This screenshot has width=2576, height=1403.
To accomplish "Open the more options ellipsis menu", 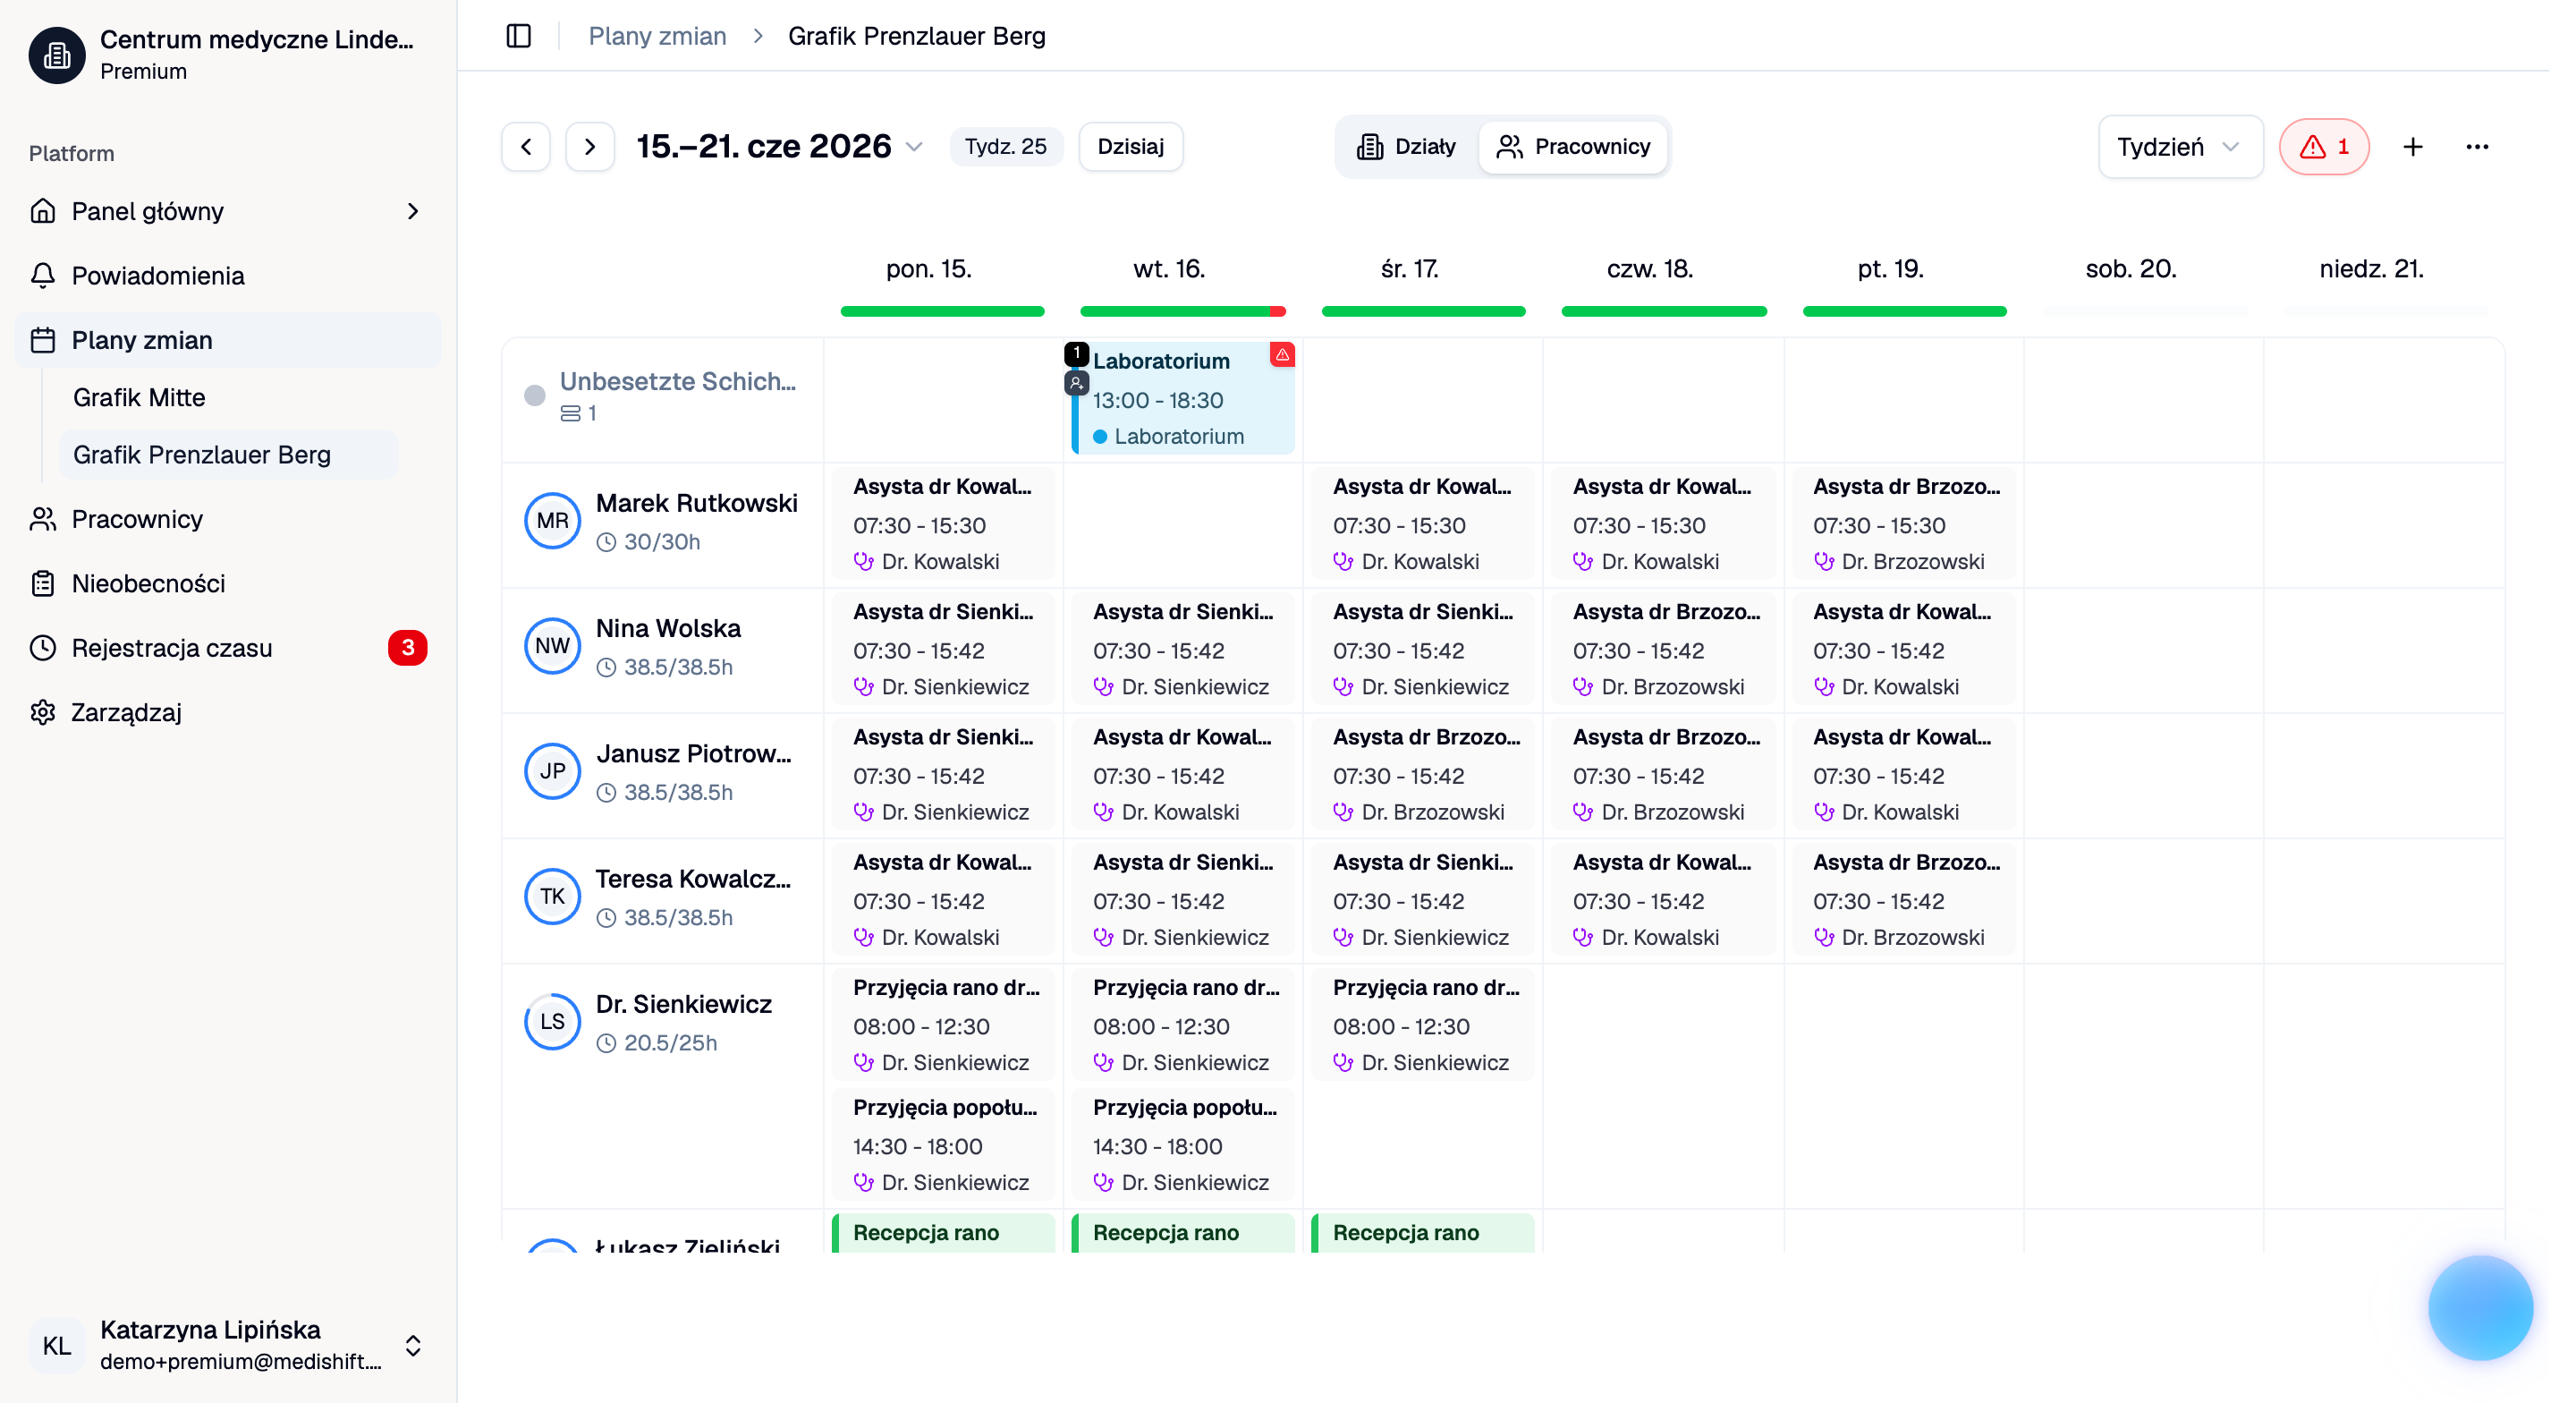I will click(2477, 147).
